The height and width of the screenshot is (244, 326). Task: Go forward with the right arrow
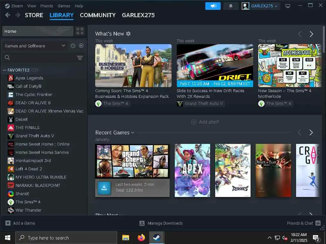point(18,15)
